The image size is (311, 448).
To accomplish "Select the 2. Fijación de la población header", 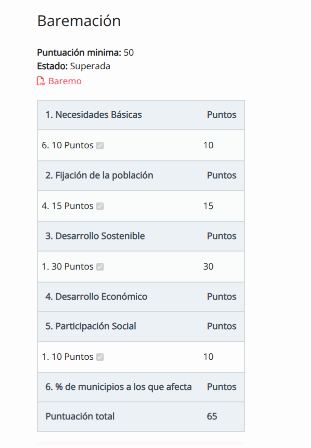I will click(99, 175).
